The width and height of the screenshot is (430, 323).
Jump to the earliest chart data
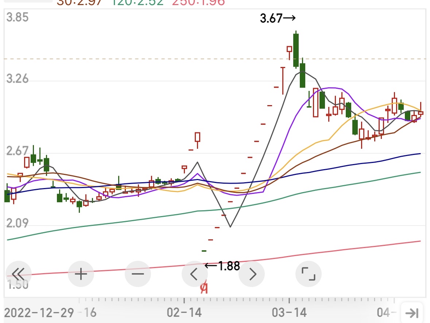pyautogui.click(x=18, y=274)
